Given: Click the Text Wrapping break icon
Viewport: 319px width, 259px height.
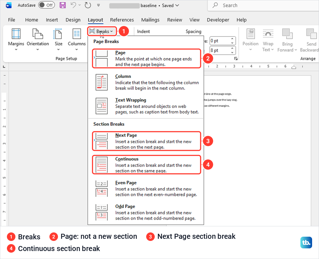Looking at the screenshot, I should click(102, 106).
